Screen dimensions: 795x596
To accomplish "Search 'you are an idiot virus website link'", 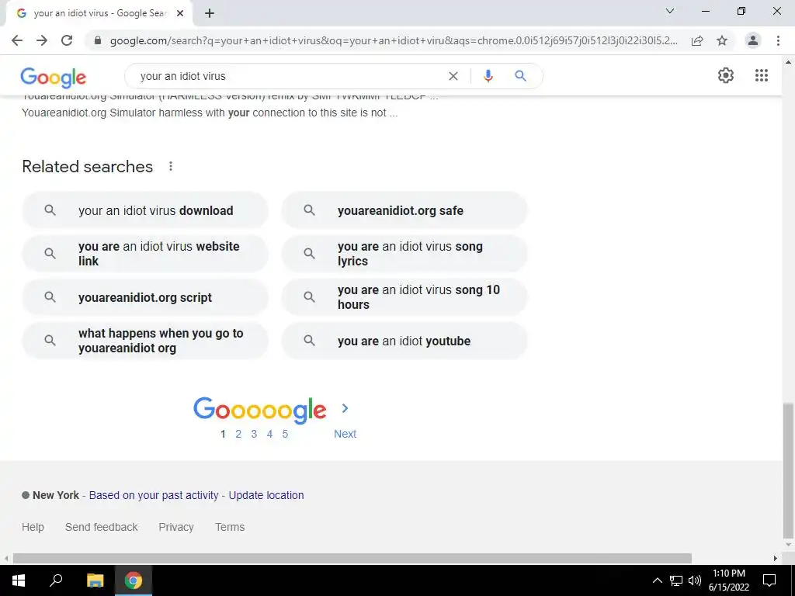I will point(145,254).
